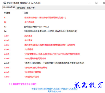The height and width of the screenshot is (93, 105).
Task: Select the Alt+0 hotkey label
Action: coord(7,77)
